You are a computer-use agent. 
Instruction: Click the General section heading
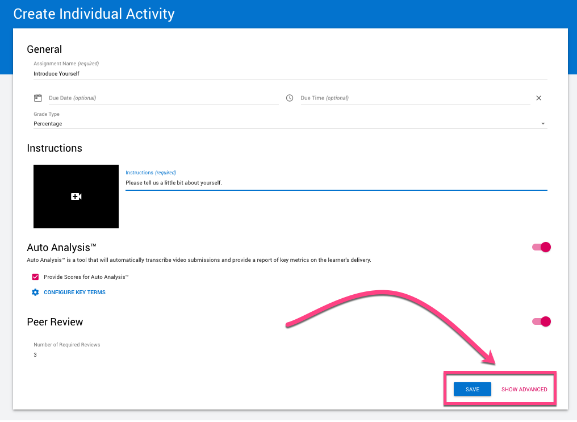pos(44,49)
